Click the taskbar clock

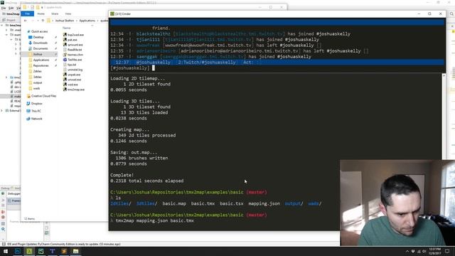[x=434, y=251]
